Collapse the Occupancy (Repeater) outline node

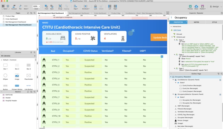(x=171, y=77)
